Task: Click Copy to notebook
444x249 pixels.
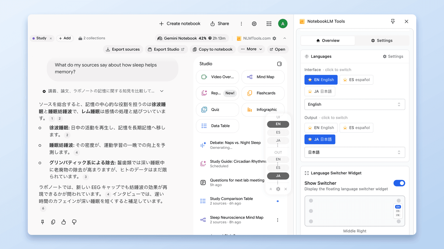Action: 213,49
